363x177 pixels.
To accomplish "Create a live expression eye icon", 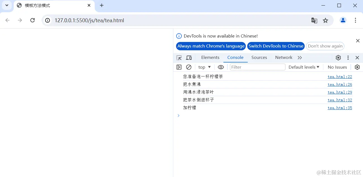I will [221, 67].
